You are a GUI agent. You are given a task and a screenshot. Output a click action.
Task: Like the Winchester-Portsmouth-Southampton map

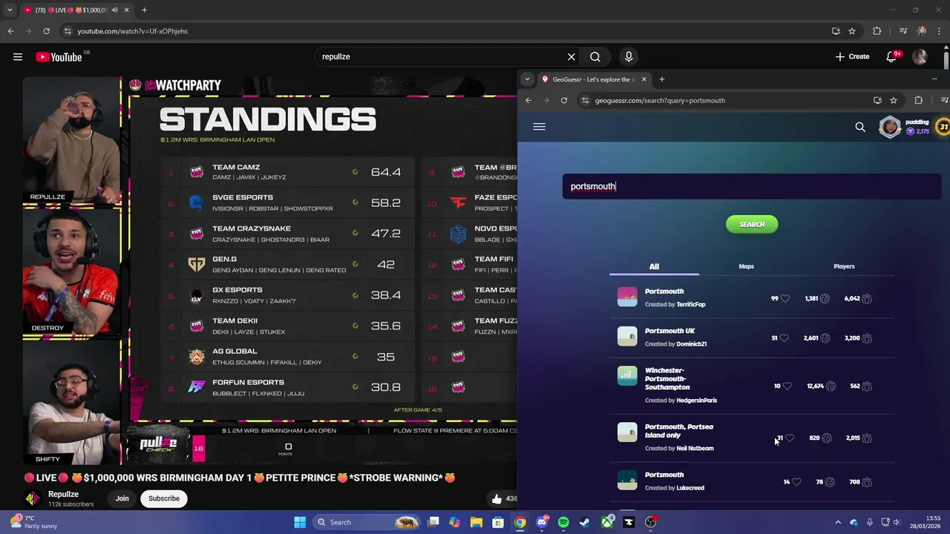787,386
